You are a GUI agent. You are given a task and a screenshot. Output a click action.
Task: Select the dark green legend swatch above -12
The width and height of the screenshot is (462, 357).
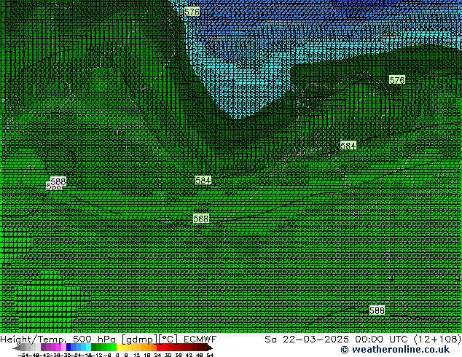pyautogui.click(x=94, y=347)
